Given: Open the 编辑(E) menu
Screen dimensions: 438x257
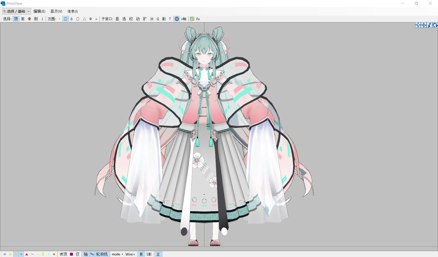Looking at the screenshot, I should click(39, 11).
